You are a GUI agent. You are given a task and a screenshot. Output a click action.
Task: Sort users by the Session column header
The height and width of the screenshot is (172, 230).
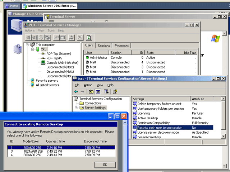(x=120, y=53)
